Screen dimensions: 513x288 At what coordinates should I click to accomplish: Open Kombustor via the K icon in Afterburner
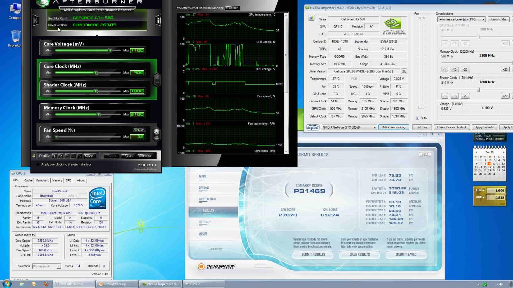pos(36,20)
